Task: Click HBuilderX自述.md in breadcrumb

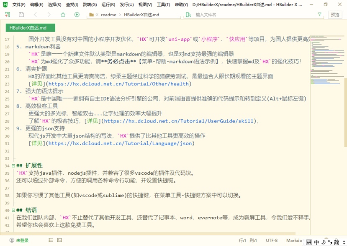Action: pos(141,15)
